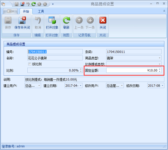Image resolution: width=168 pixels, height=150 pixels.
Task: Click 登录账号: admin status text
Action: click(x=13, y=146)
